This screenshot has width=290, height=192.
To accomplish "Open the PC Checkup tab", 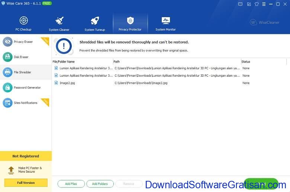I will tap(23, 24).
